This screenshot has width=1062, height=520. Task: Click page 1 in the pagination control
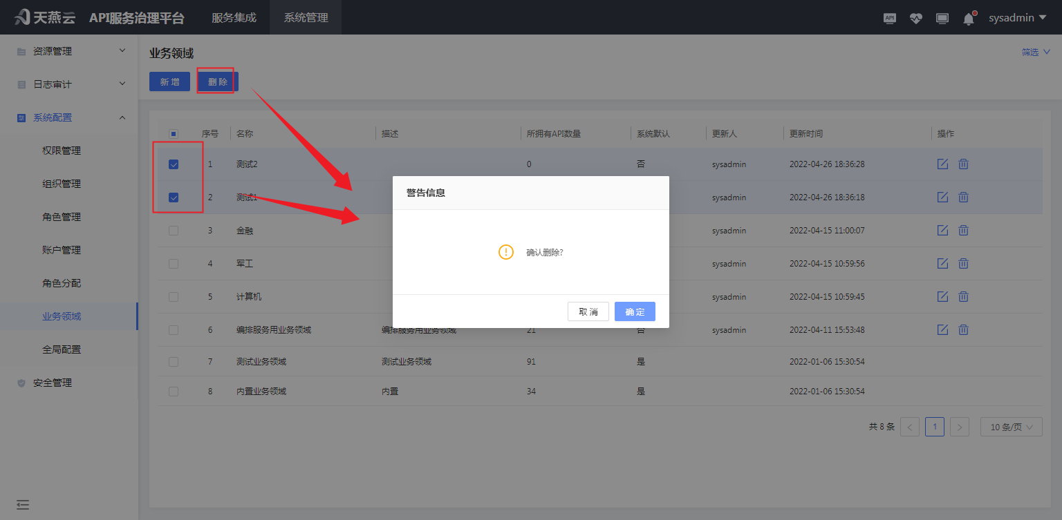pyautogui.click(x=934, y=427)
